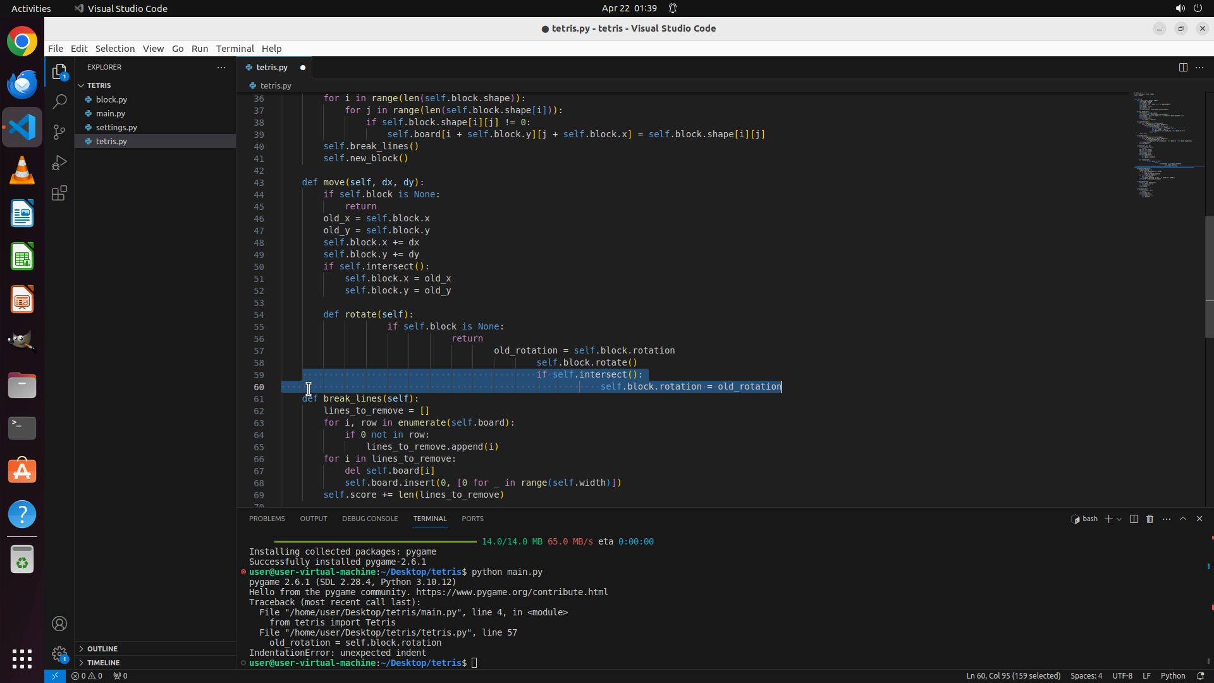Open the launch profile dropdown arrow
Image resolution: width=1214 pixels, height=683 pixels.
[x=1119, y=519]
